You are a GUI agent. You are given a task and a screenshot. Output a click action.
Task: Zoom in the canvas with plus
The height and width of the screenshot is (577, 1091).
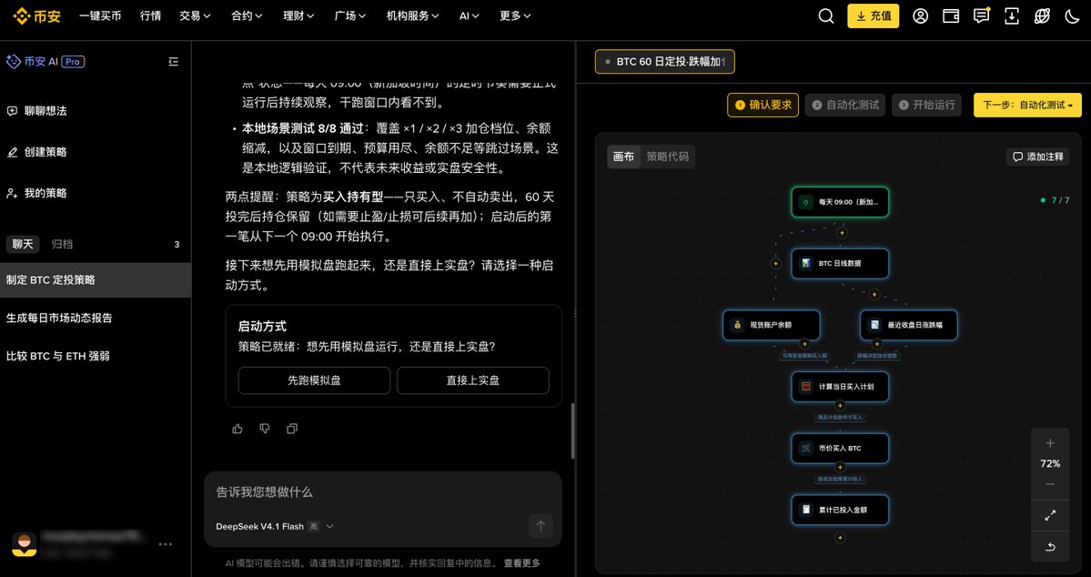(1050, 443)
